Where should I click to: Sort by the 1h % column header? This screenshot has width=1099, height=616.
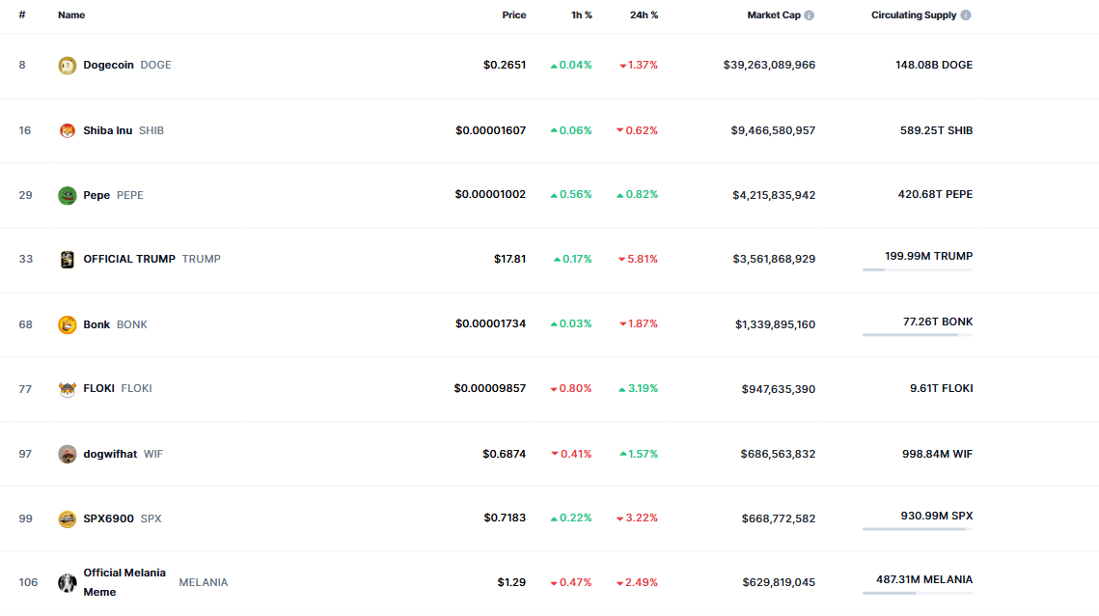(x=582, y=15)
